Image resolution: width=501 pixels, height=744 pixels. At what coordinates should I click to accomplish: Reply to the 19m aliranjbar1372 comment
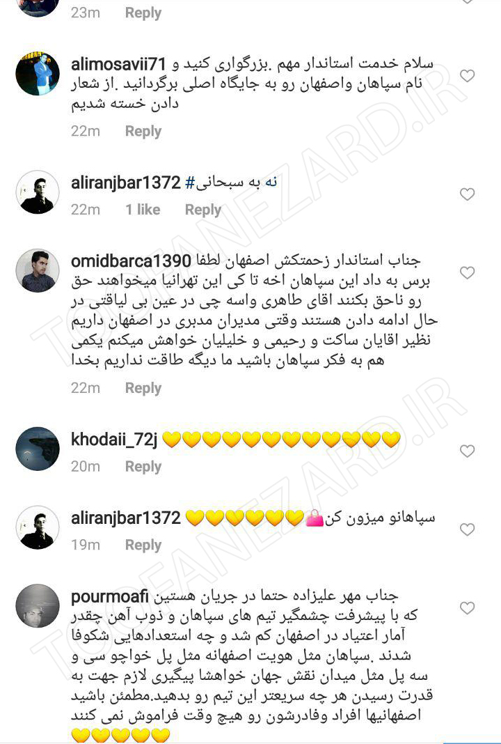pos(143,545)
